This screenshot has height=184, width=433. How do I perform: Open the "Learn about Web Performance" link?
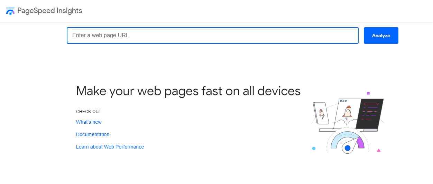110,147
